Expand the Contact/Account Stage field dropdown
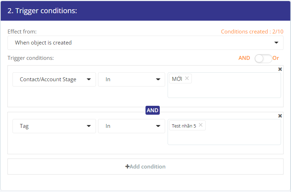Viewport: 291px width, 192px height. [x=54, y=79]
